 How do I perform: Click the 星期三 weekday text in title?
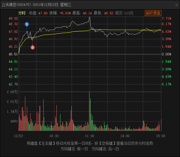click(66, 5)
